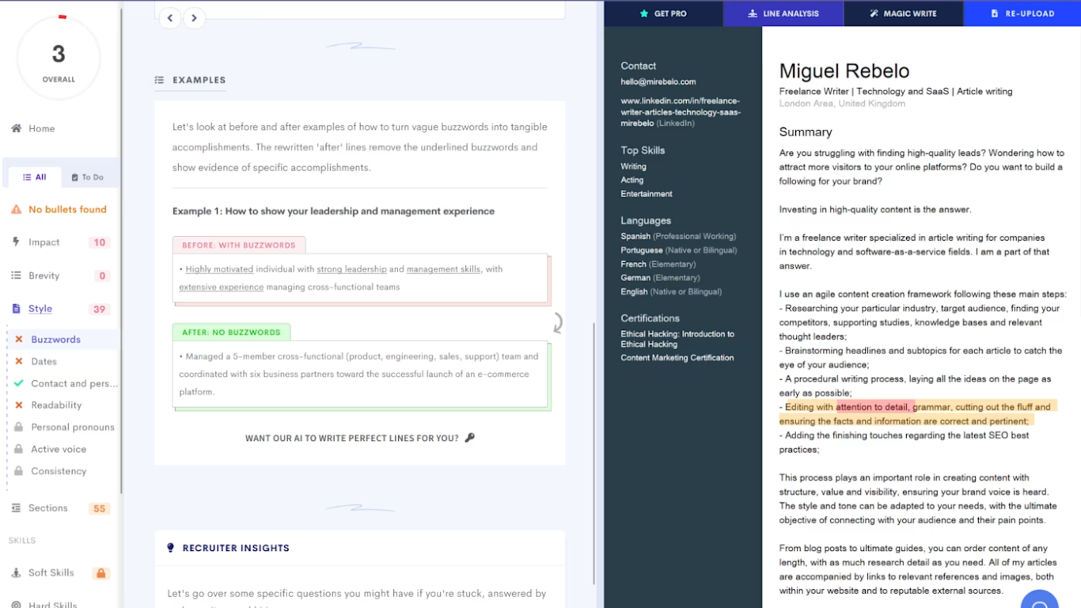Click the Impact lightning bolt icon
Screen dimensions: 1081x608
tap(16, 242)
